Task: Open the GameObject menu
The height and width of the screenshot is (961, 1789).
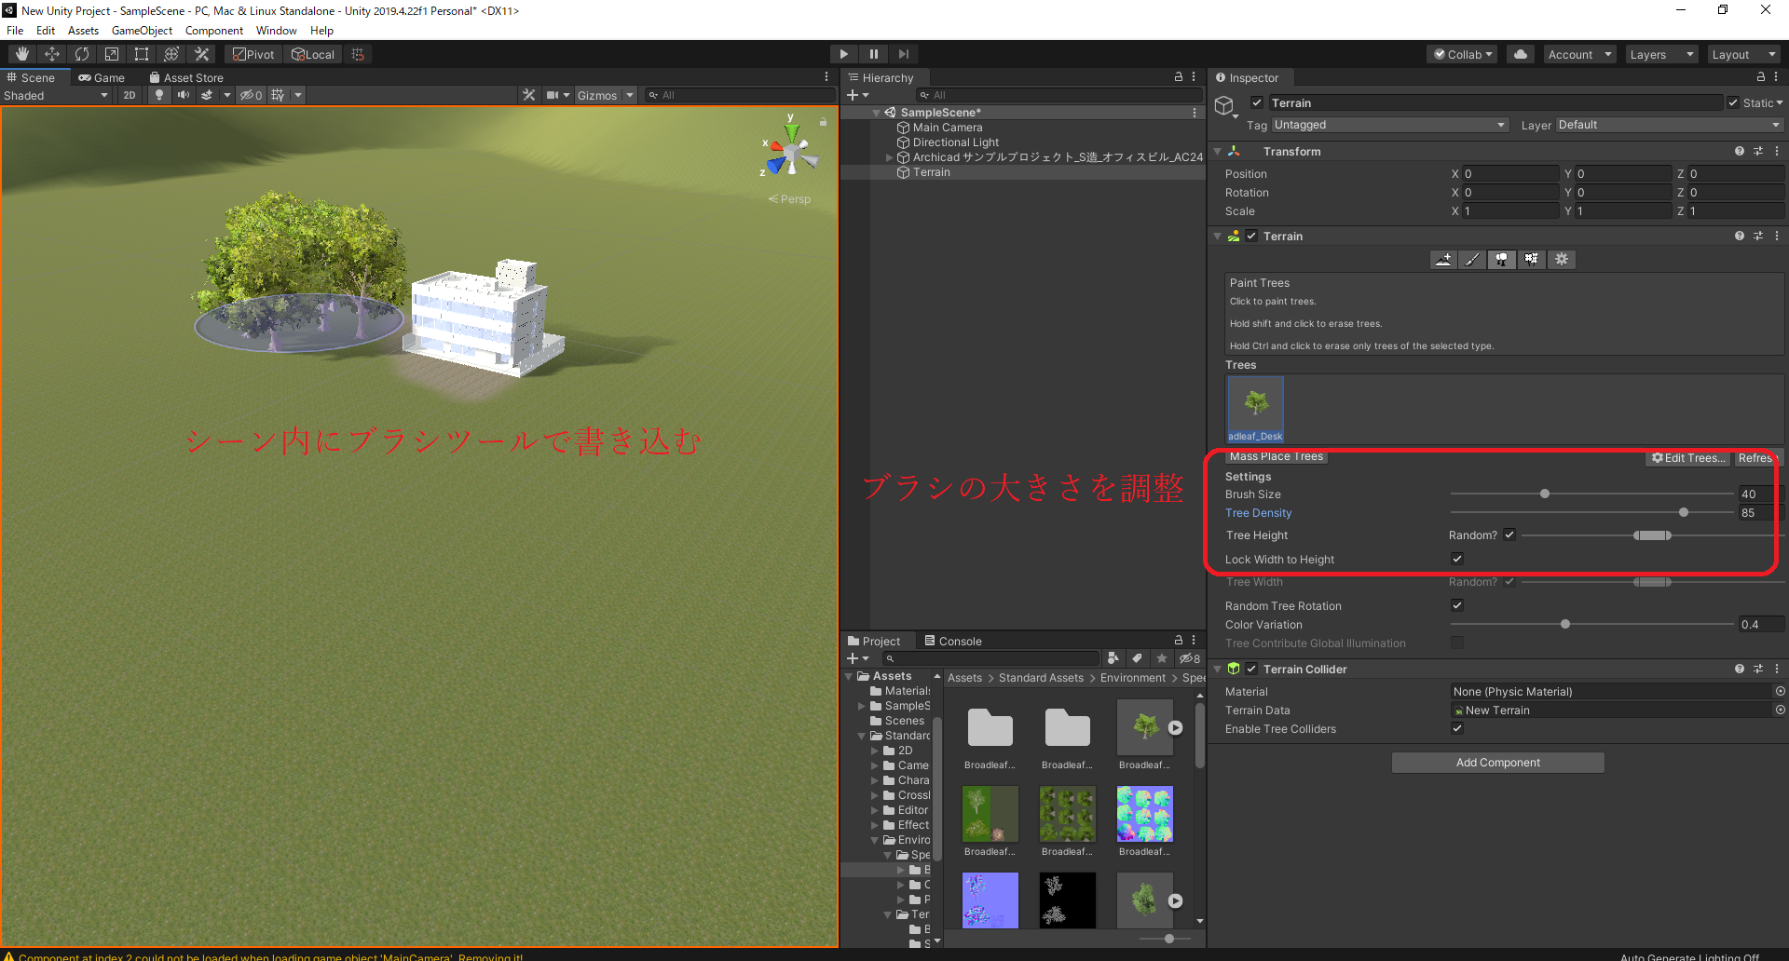Action: click(142, 31)
